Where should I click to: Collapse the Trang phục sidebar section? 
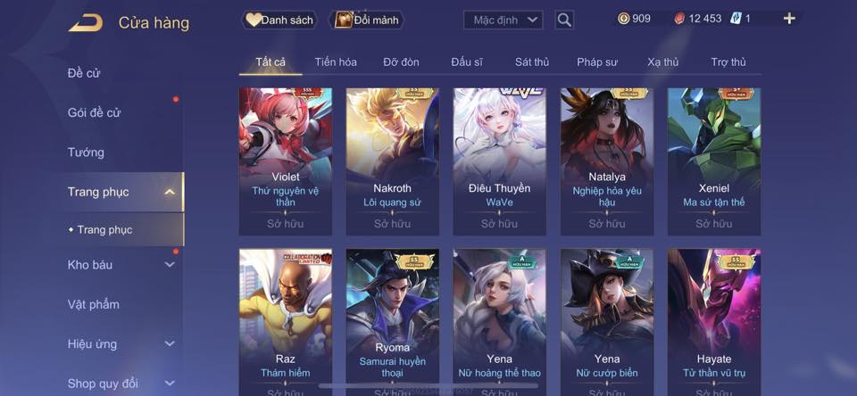pos(170,192)
